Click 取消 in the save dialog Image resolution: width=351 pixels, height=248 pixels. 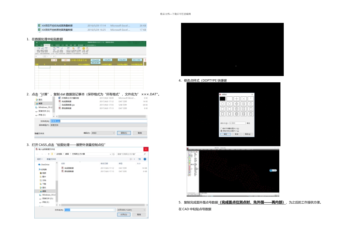point(140,133)
